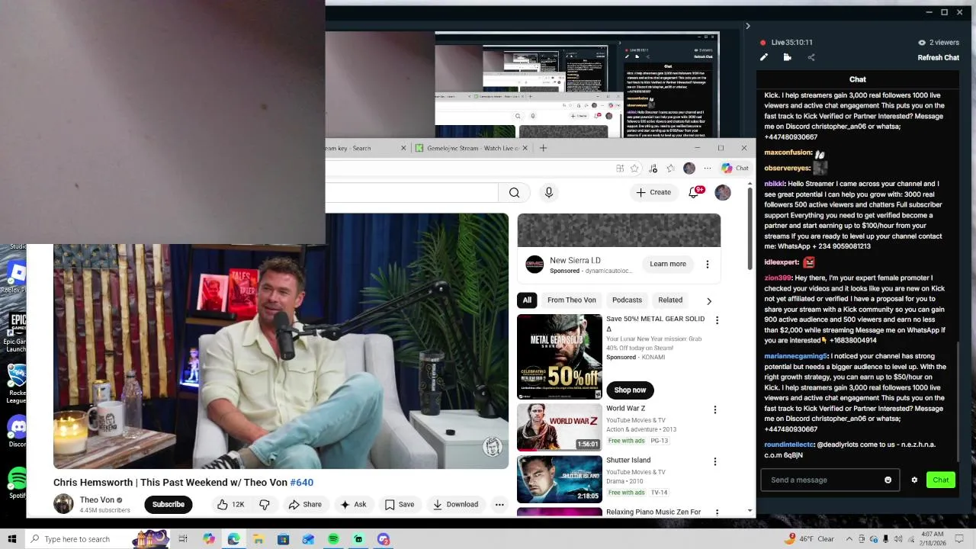
Task: Select the Related filter chip
Action: [x=670, y=300]
